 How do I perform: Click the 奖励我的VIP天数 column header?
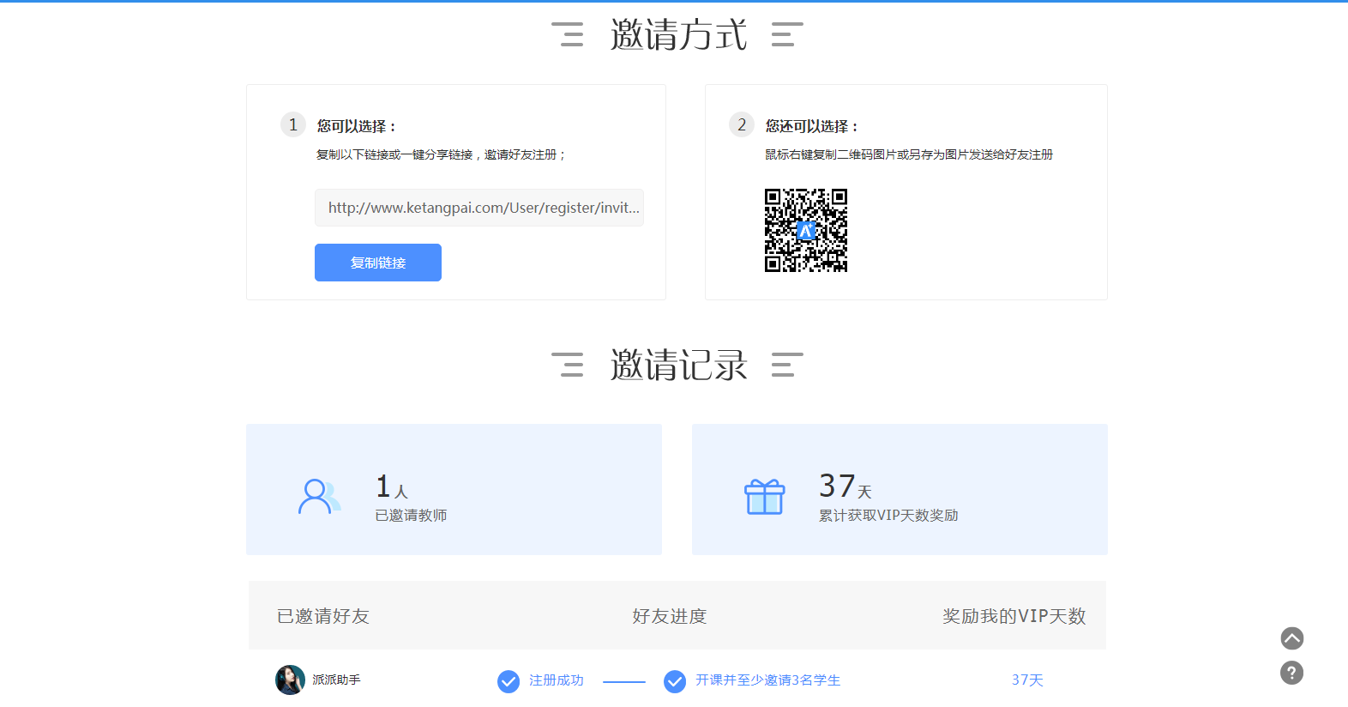click(1014, 616)
